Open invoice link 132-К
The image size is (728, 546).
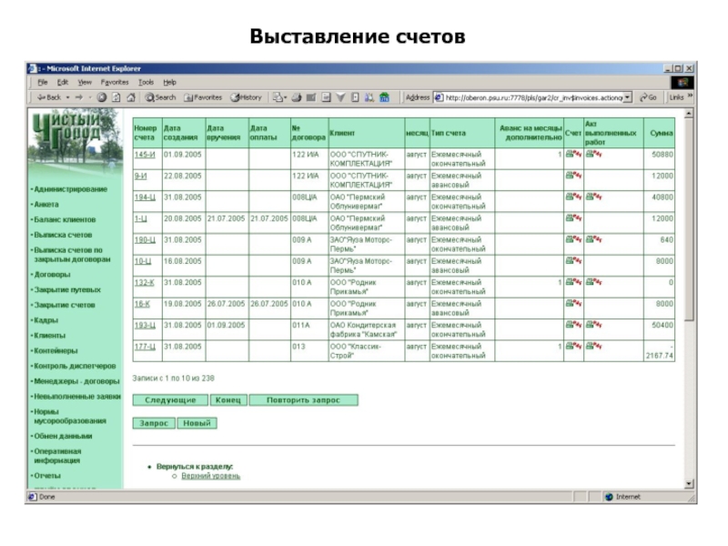(143, 283)
